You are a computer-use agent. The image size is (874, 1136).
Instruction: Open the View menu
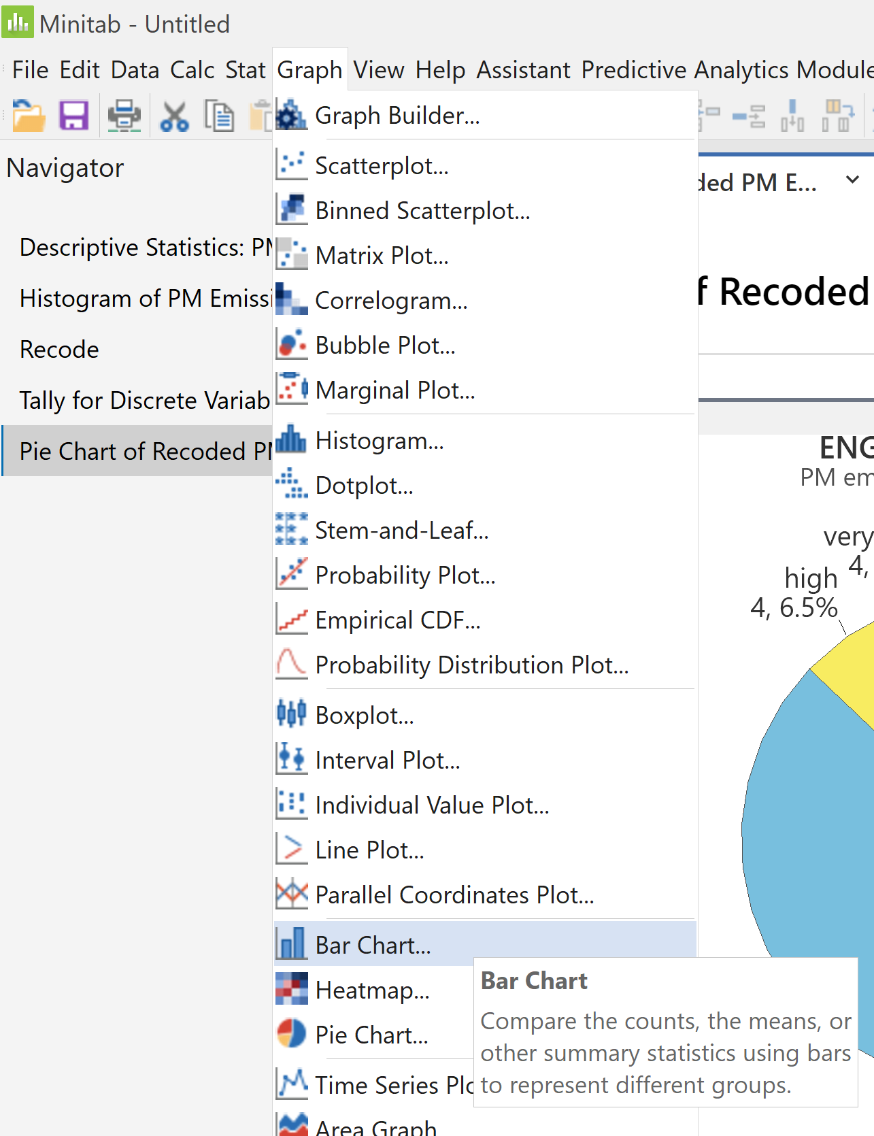[379, 70]
